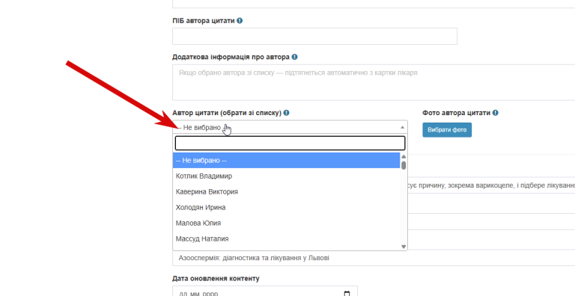Click info icon beside Додаткова інформація про автора
575x296 pixels.
coord(294,57)
